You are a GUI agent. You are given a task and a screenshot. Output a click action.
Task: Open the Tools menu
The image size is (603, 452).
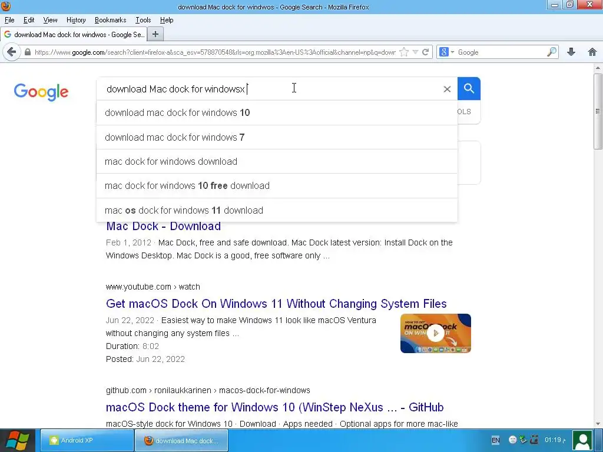143,20
